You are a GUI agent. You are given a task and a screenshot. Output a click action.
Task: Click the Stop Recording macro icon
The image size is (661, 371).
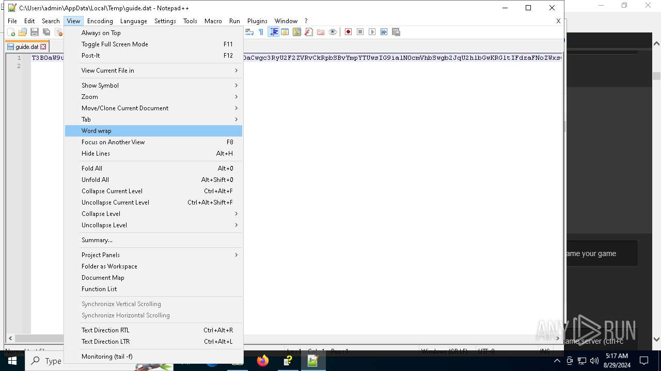(360, 32)
